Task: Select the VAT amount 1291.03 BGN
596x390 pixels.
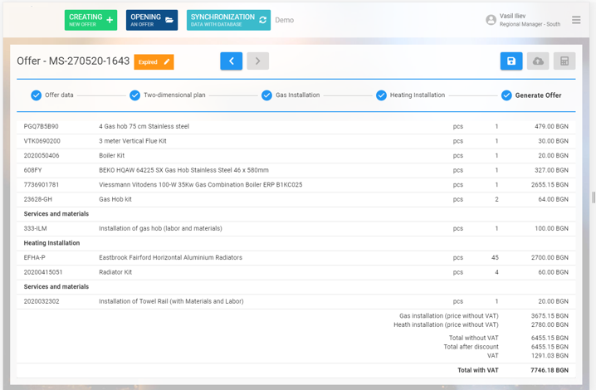Action: [550, 356]
